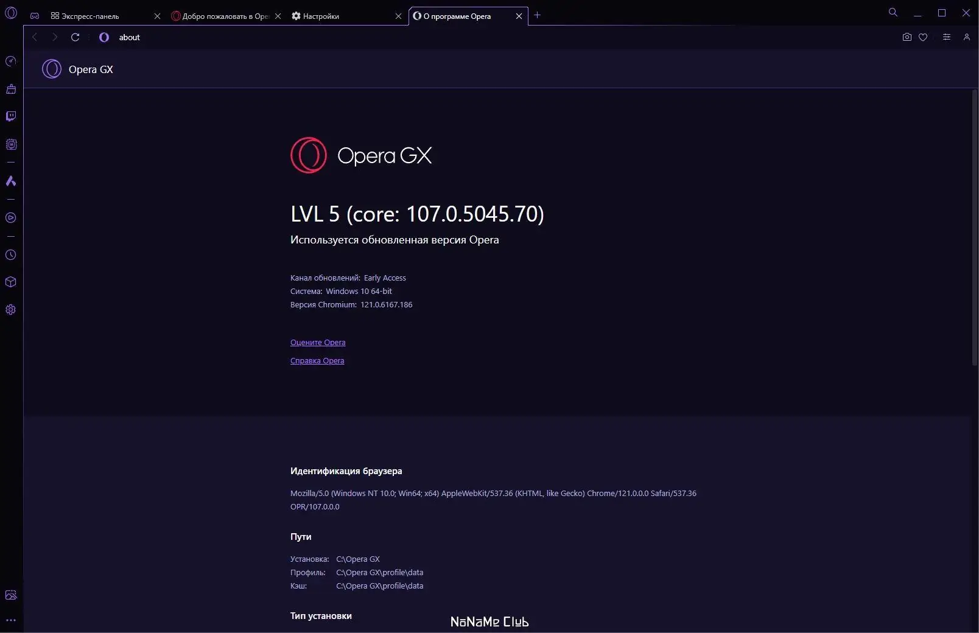
Task: Click the Кэш path value
Action: [x=379, y=586]
